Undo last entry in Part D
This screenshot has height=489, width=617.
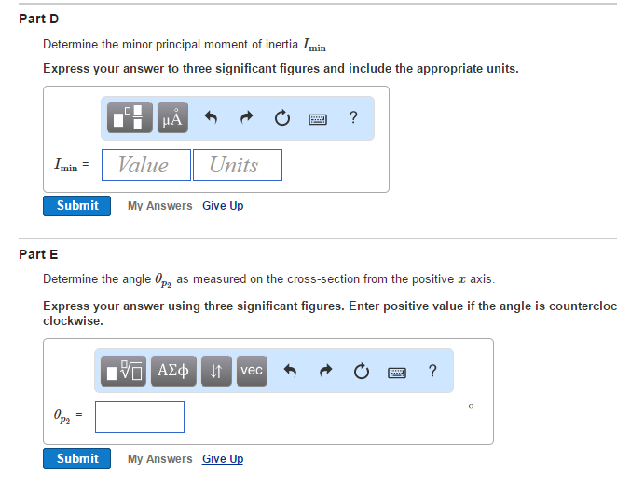(211, 118)
